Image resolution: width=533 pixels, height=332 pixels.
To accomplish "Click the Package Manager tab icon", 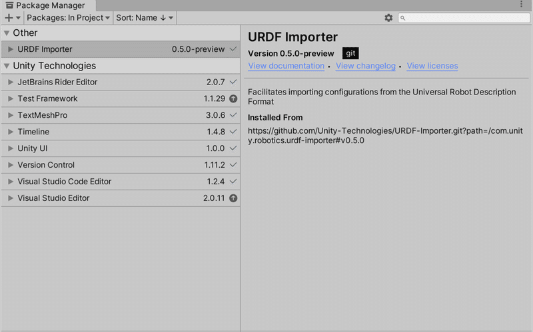I will pyautogui.click(x=9, y=5).
